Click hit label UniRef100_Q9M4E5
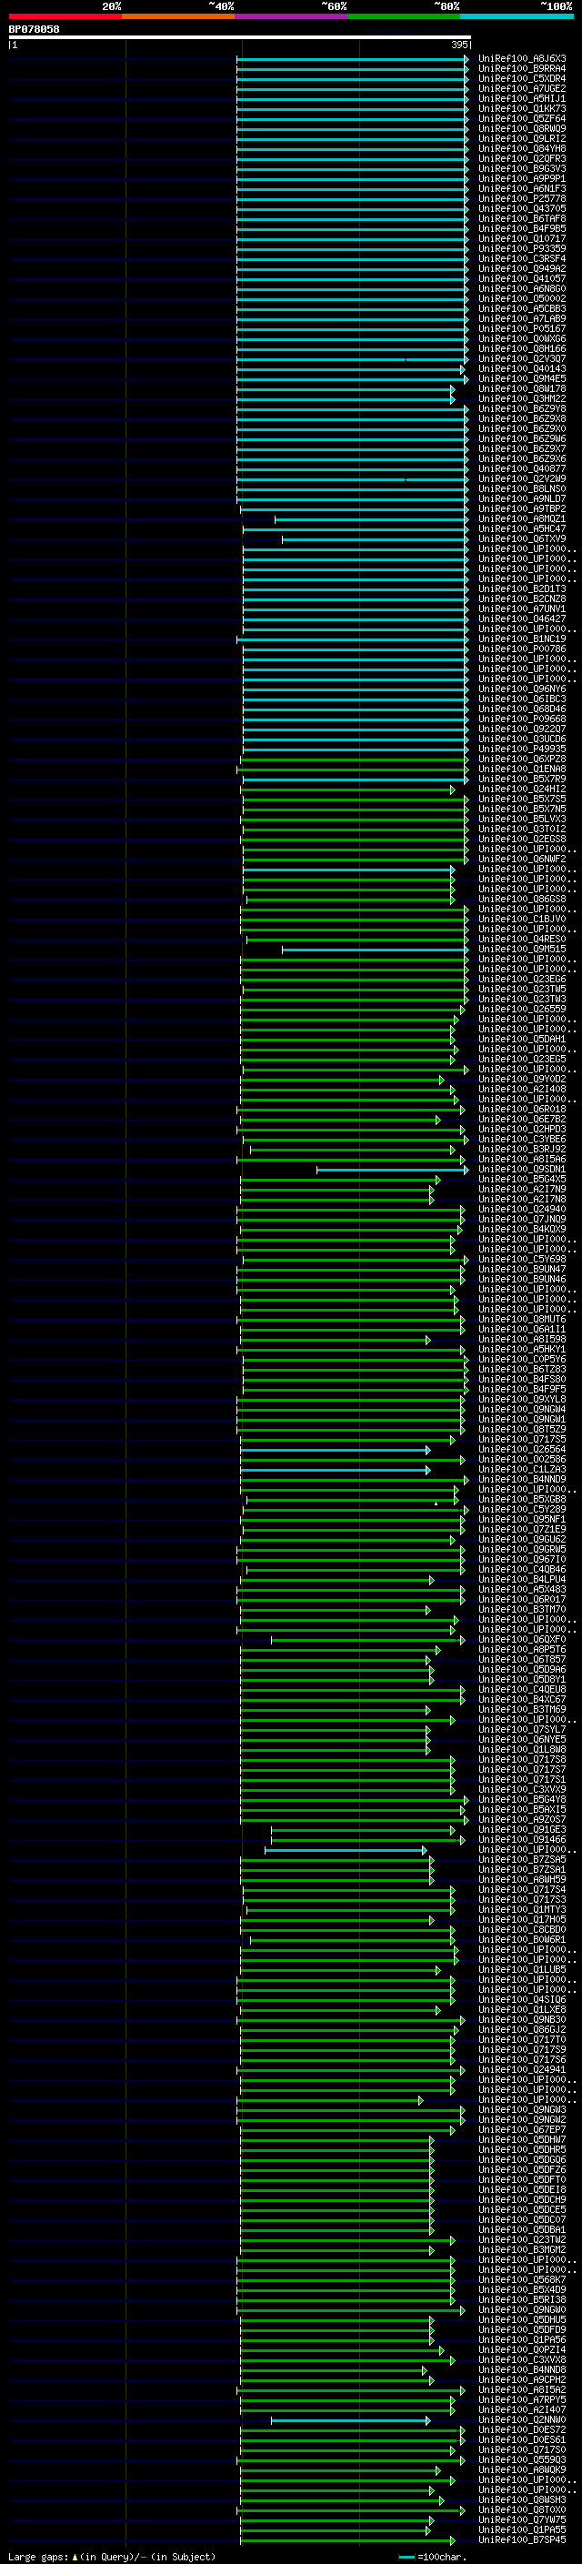The height and width of the screenshot is (2564, 582). (x=522, y=378)
